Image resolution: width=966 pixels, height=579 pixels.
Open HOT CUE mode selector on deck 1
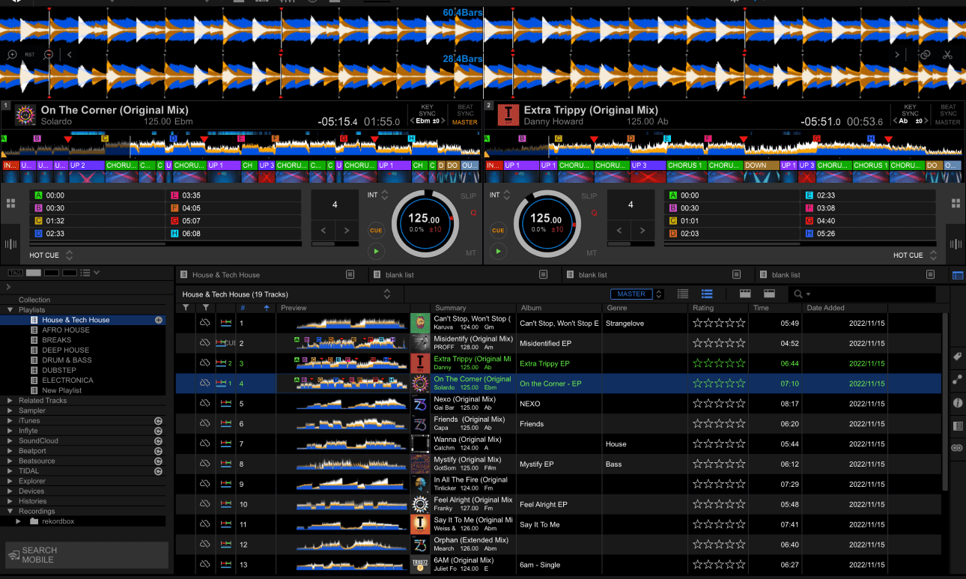70,255
